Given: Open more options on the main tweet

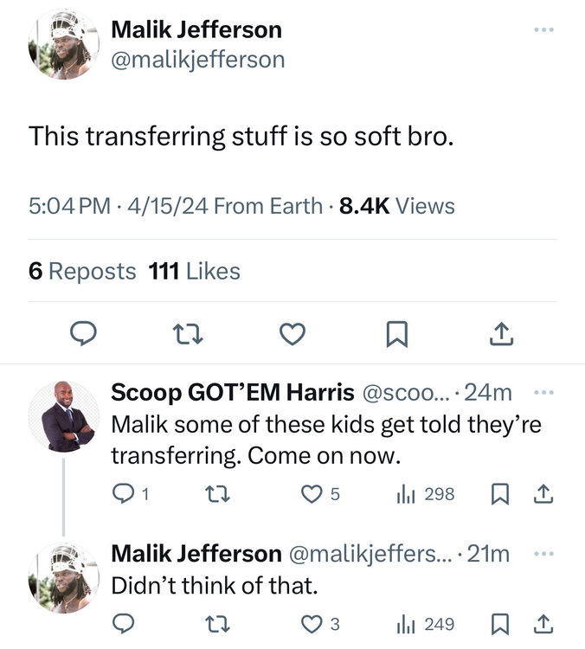Looking at the screenshot, I should coord(543,30).
